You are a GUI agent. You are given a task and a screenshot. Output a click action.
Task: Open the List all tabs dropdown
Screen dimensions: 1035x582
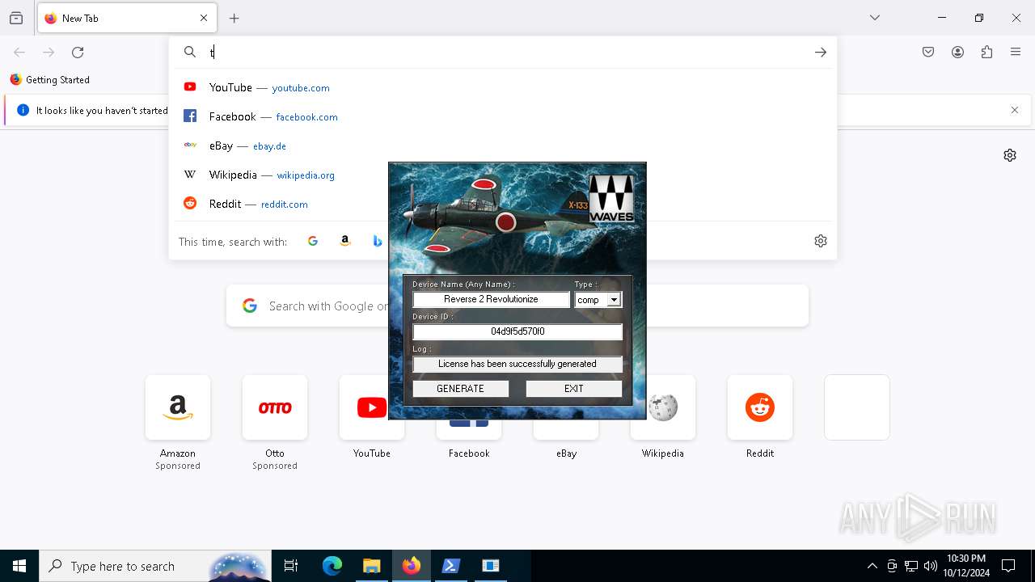875,18
